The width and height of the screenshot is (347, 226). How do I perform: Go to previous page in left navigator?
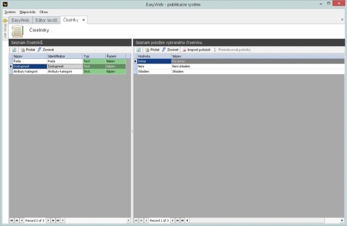17,220
